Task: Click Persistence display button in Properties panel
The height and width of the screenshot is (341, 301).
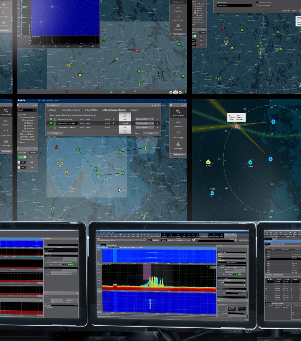Action: pos(232,263)
